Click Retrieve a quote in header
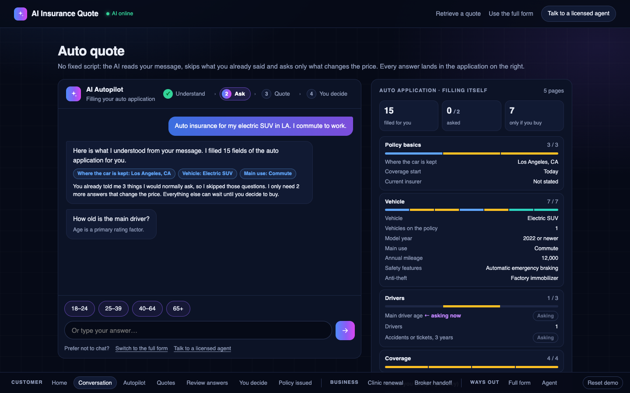The width and height of the screenshot is (630, 393). [458, 14]
